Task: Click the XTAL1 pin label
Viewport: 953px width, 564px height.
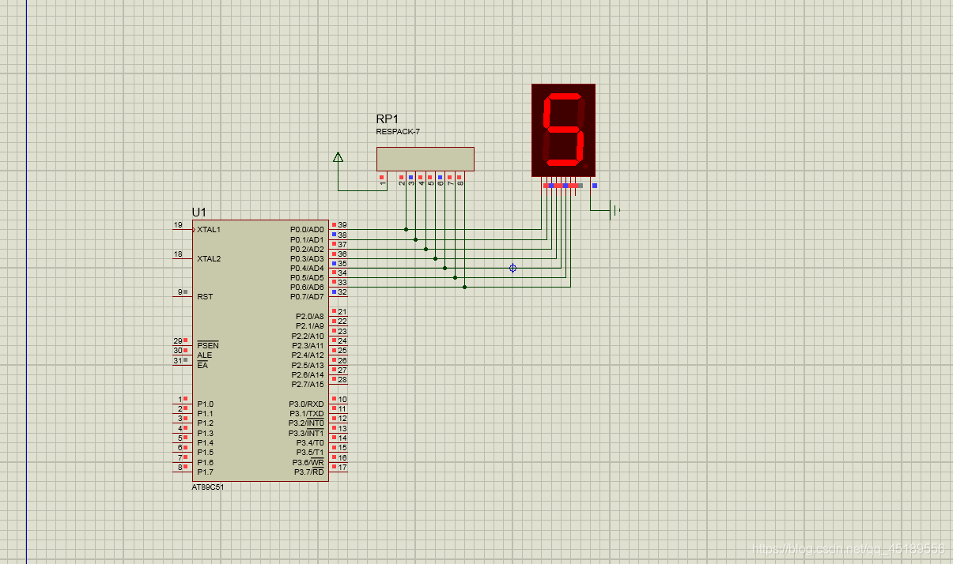Action: pyautogui.click(x=209, y=230)
